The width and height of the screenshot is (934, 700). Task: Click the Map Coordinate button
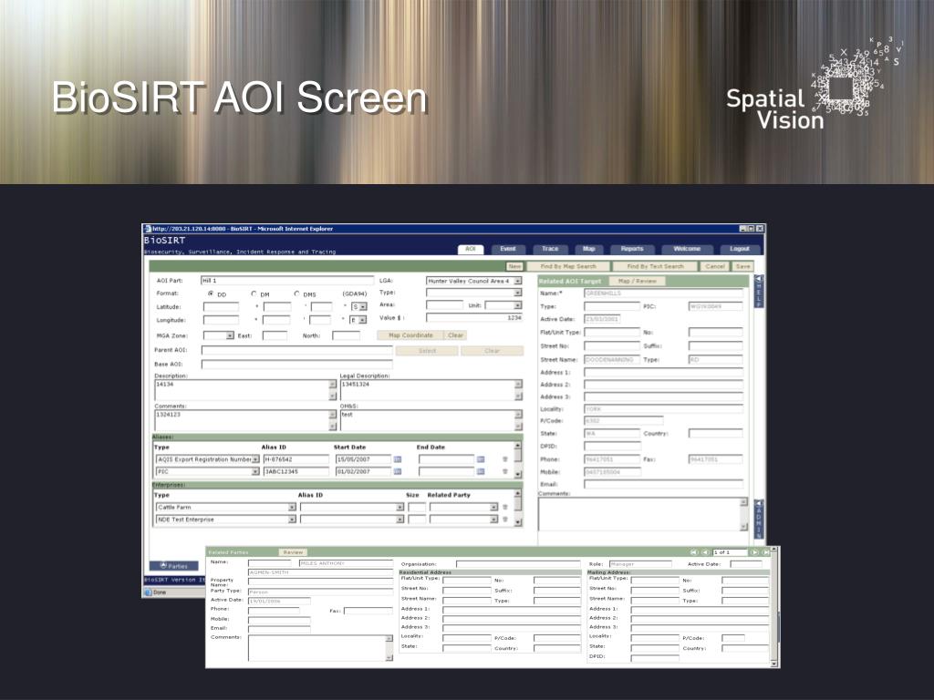click(x=410, y=335)
